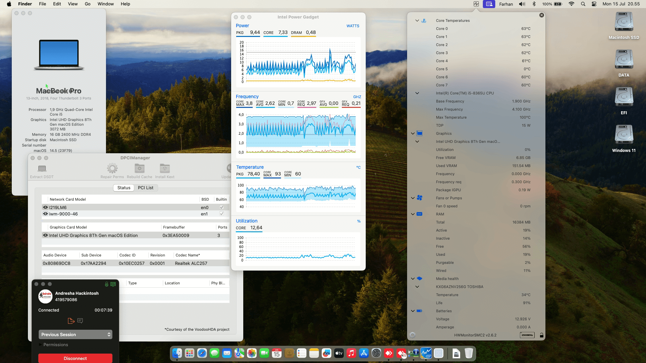Open Intel Power Gadget from the Dock
646x363 pixels.
pyautogui.click(x=426, y=353)
